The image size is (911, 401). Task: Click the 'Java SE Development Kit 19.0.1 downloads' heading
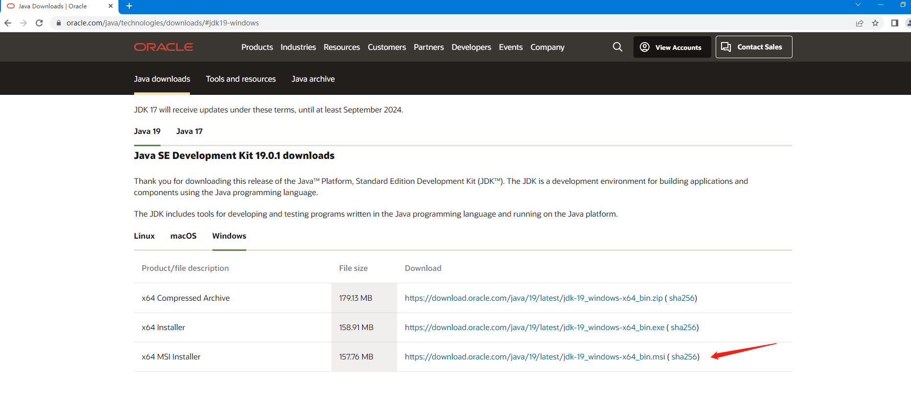click(x=234, y=156)
